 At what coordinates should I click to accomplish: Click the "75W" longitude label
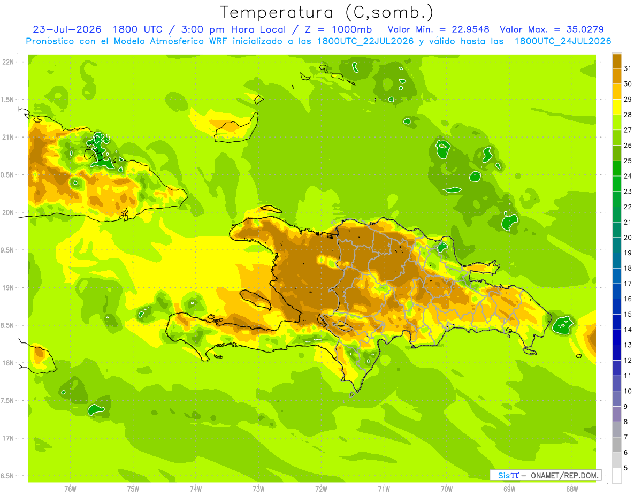click(133, 489)
